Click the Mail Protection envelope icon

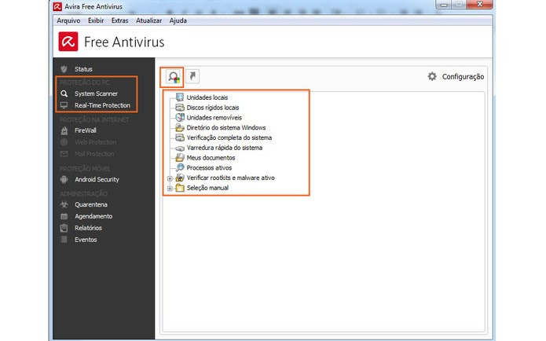click(x=64, y=153)
